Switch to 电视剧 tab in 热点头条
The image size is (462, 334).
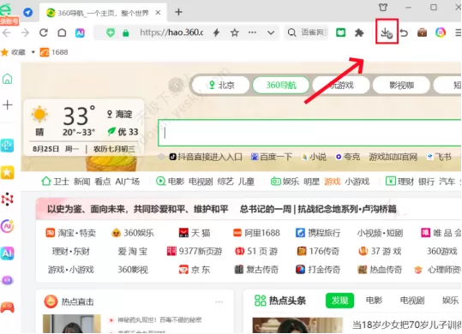pos(412,301)
